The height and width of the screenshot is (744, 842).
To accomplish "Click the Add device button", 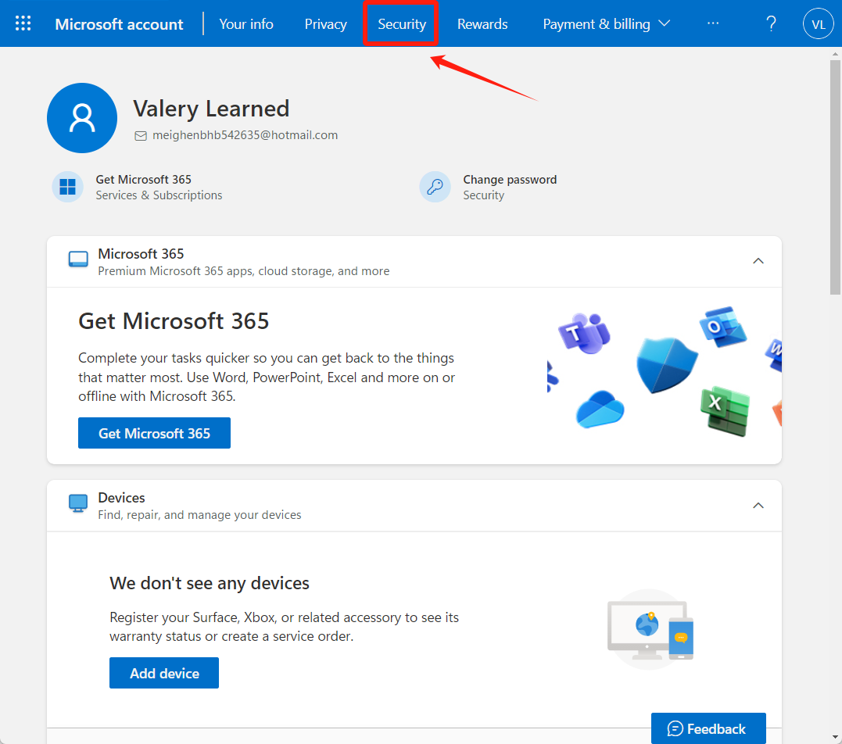I will 164,673.
